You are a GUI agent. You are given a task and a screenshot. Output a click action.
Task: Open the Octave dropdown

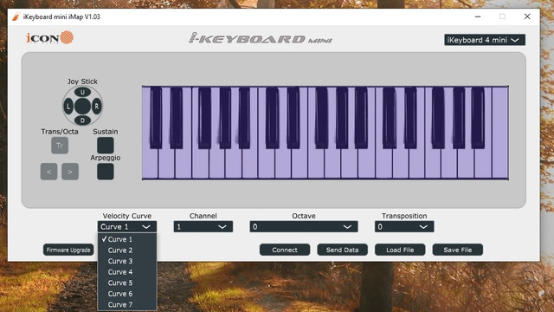coord(304,227)
